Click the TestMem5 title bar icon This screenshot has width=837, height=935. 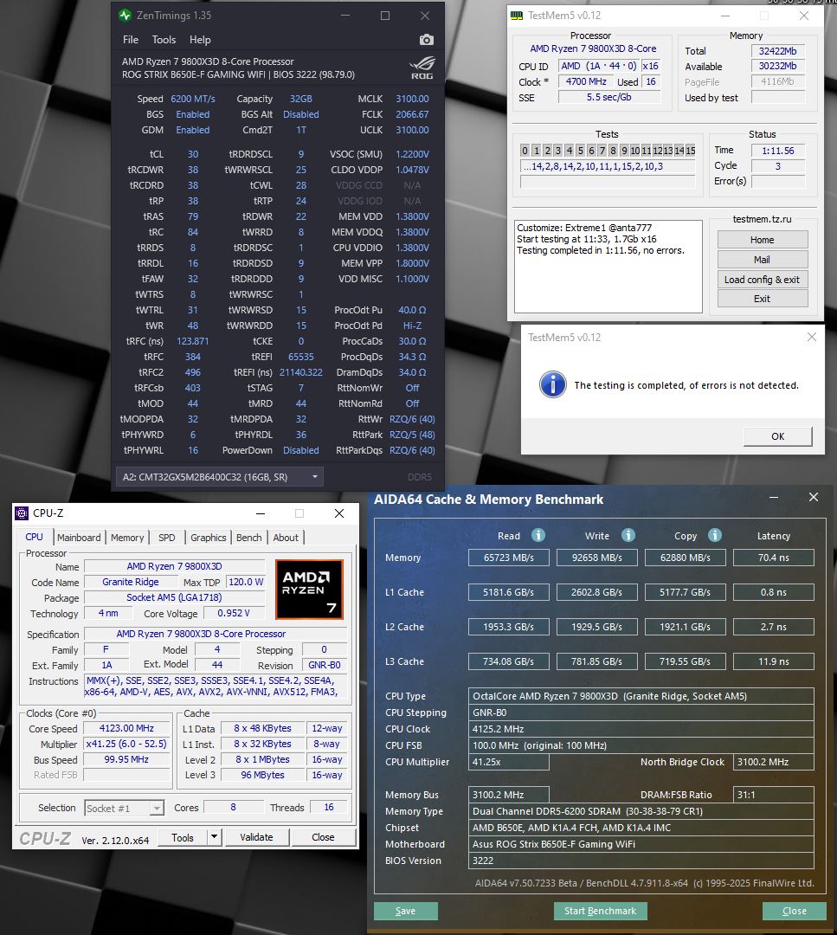click(x=516, y=16)
